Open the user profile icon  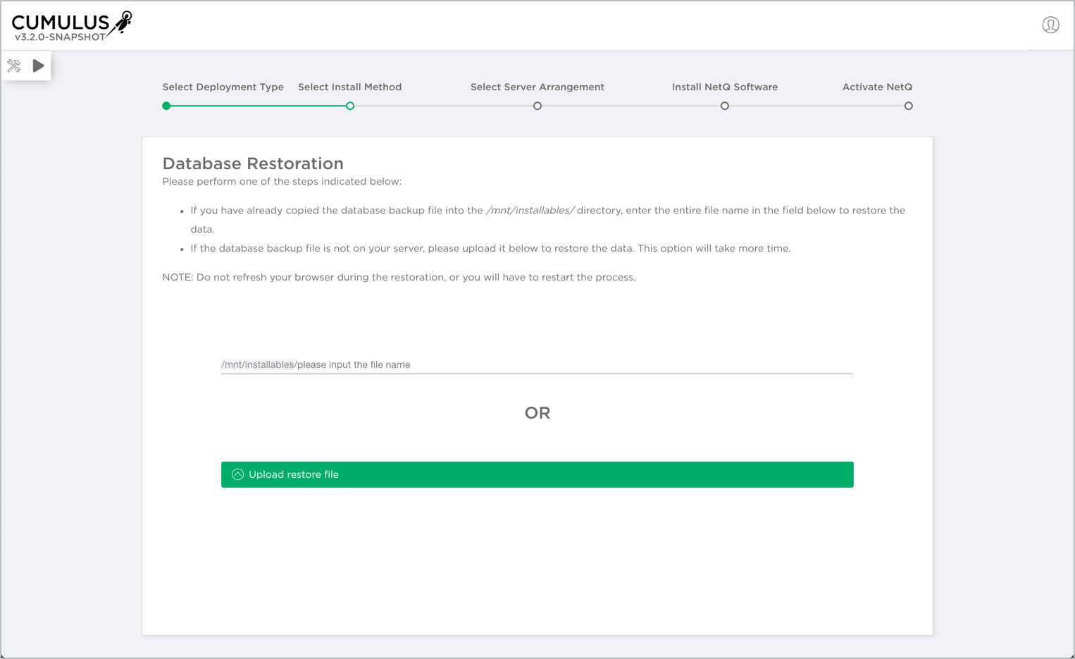pos(1050,25)
